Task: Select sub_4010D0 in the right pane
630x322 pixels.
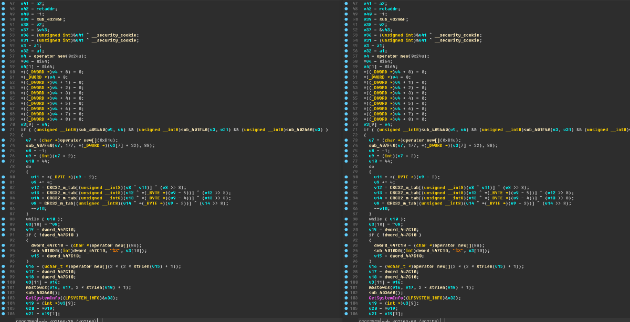Action: [x=387, y=250]
